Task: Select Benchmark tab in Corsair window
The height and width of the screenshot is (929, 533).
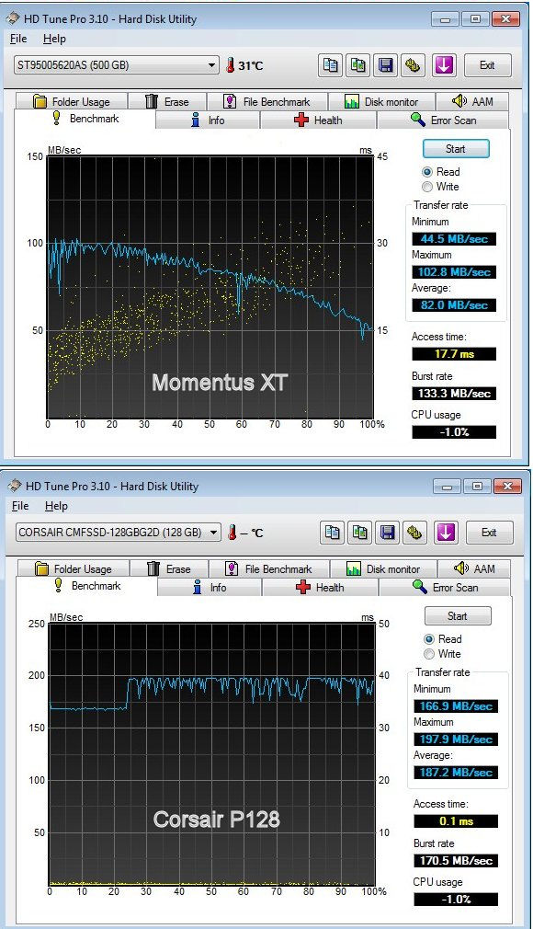Action: coord(87,586)
